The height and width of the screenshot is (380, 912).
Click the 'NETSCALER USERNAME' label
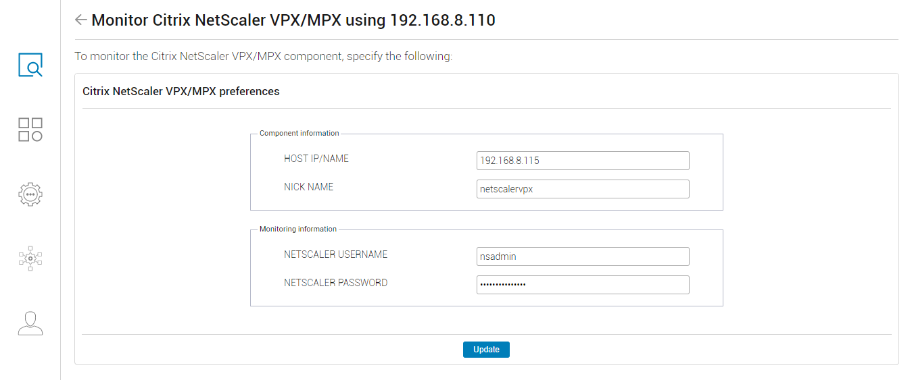pos(336,255)
